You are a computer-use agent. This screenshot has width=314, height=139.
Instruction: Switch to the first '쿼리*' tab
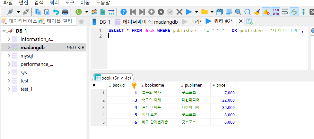click(192, 22)
